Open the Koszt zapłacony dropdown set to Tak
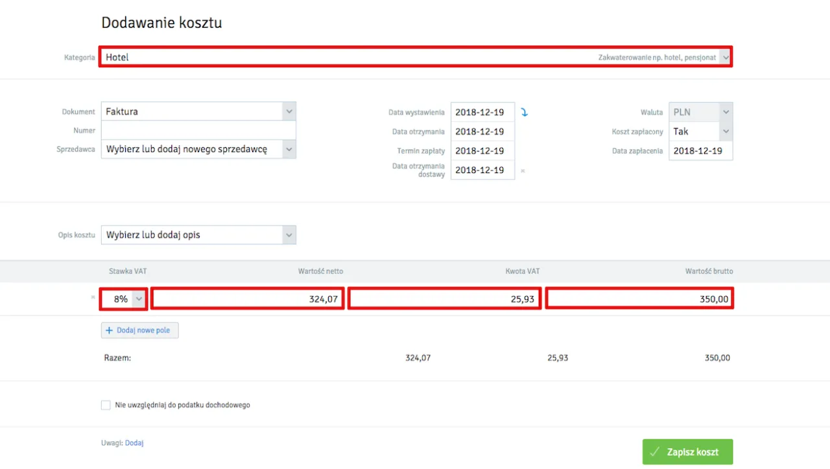This screenshot has width=830, height=469. (x=700, y=132)
